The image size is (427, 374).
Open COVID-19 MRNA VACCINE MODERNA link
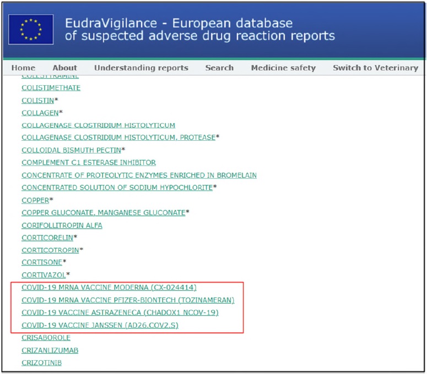pyautogui.click(x=109, y=288)
